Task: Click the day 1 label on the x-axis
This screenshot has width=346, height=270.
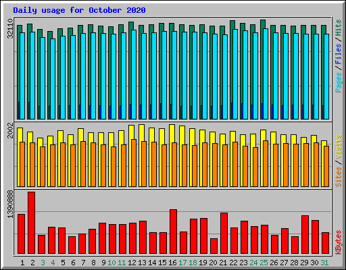Action: 22,263
